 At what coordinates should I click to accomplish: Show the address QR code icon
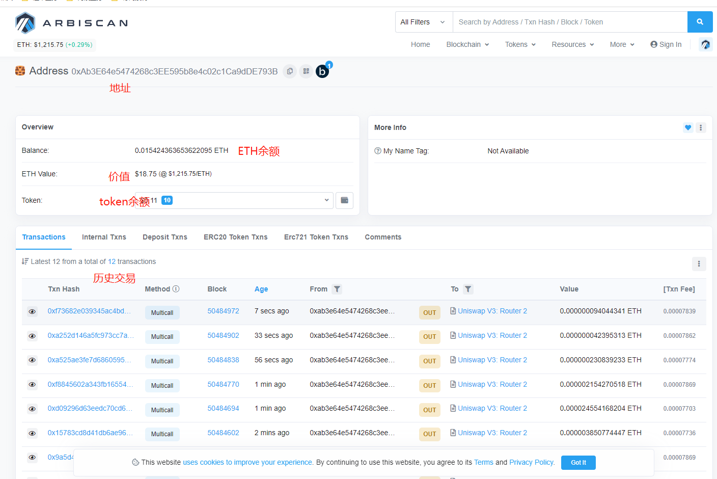[x=306, y=71]
